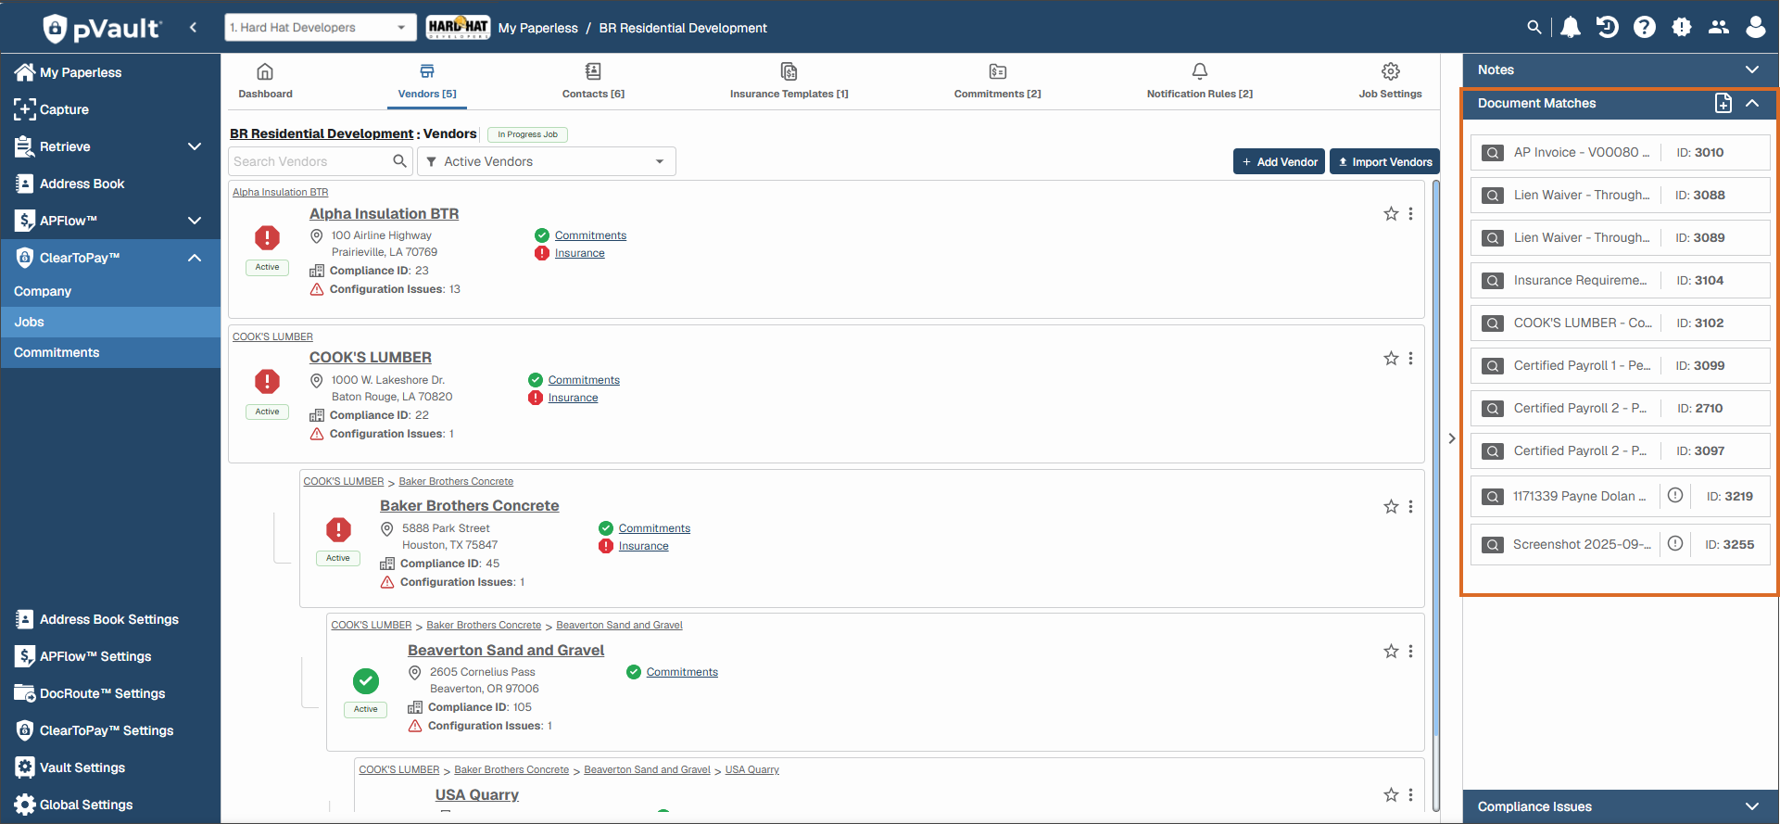Open the Insurance Templates [1] tab
The width and height of the screenshot is (1780, 824).
pos(789,82)
